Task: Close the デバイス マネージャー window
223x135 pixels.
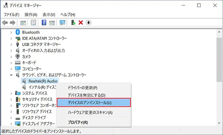Action: click(x=215, y=6)
